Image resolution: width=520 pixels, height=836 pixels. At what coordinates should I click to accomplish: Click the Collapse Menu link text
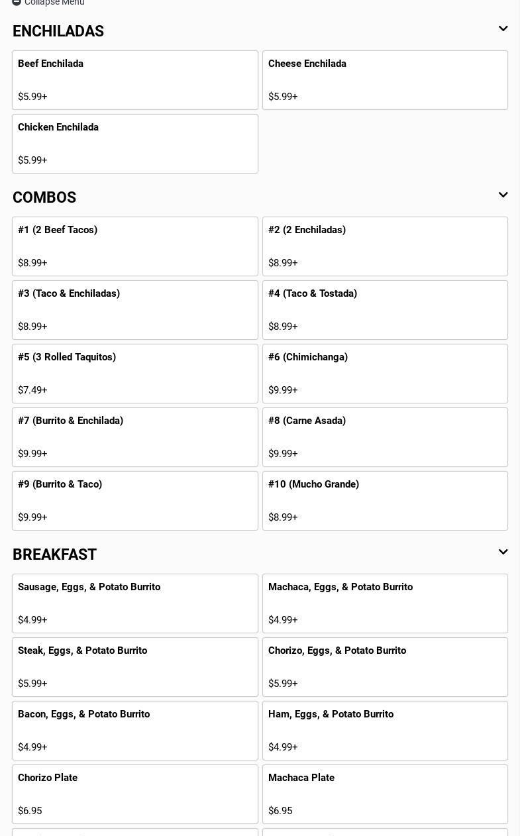click(54, 3)
